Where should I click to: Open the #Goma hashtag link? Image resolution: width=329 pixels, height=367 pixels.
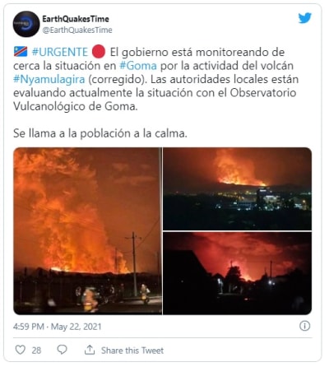138,66
